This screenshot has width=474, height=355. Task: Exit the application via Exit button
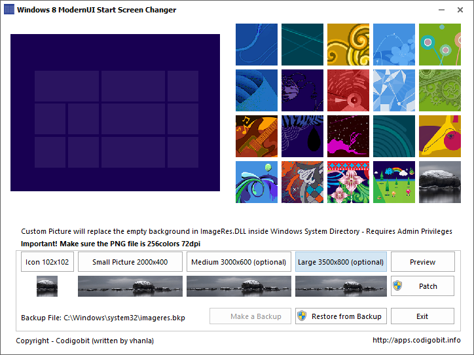[423, 316]
